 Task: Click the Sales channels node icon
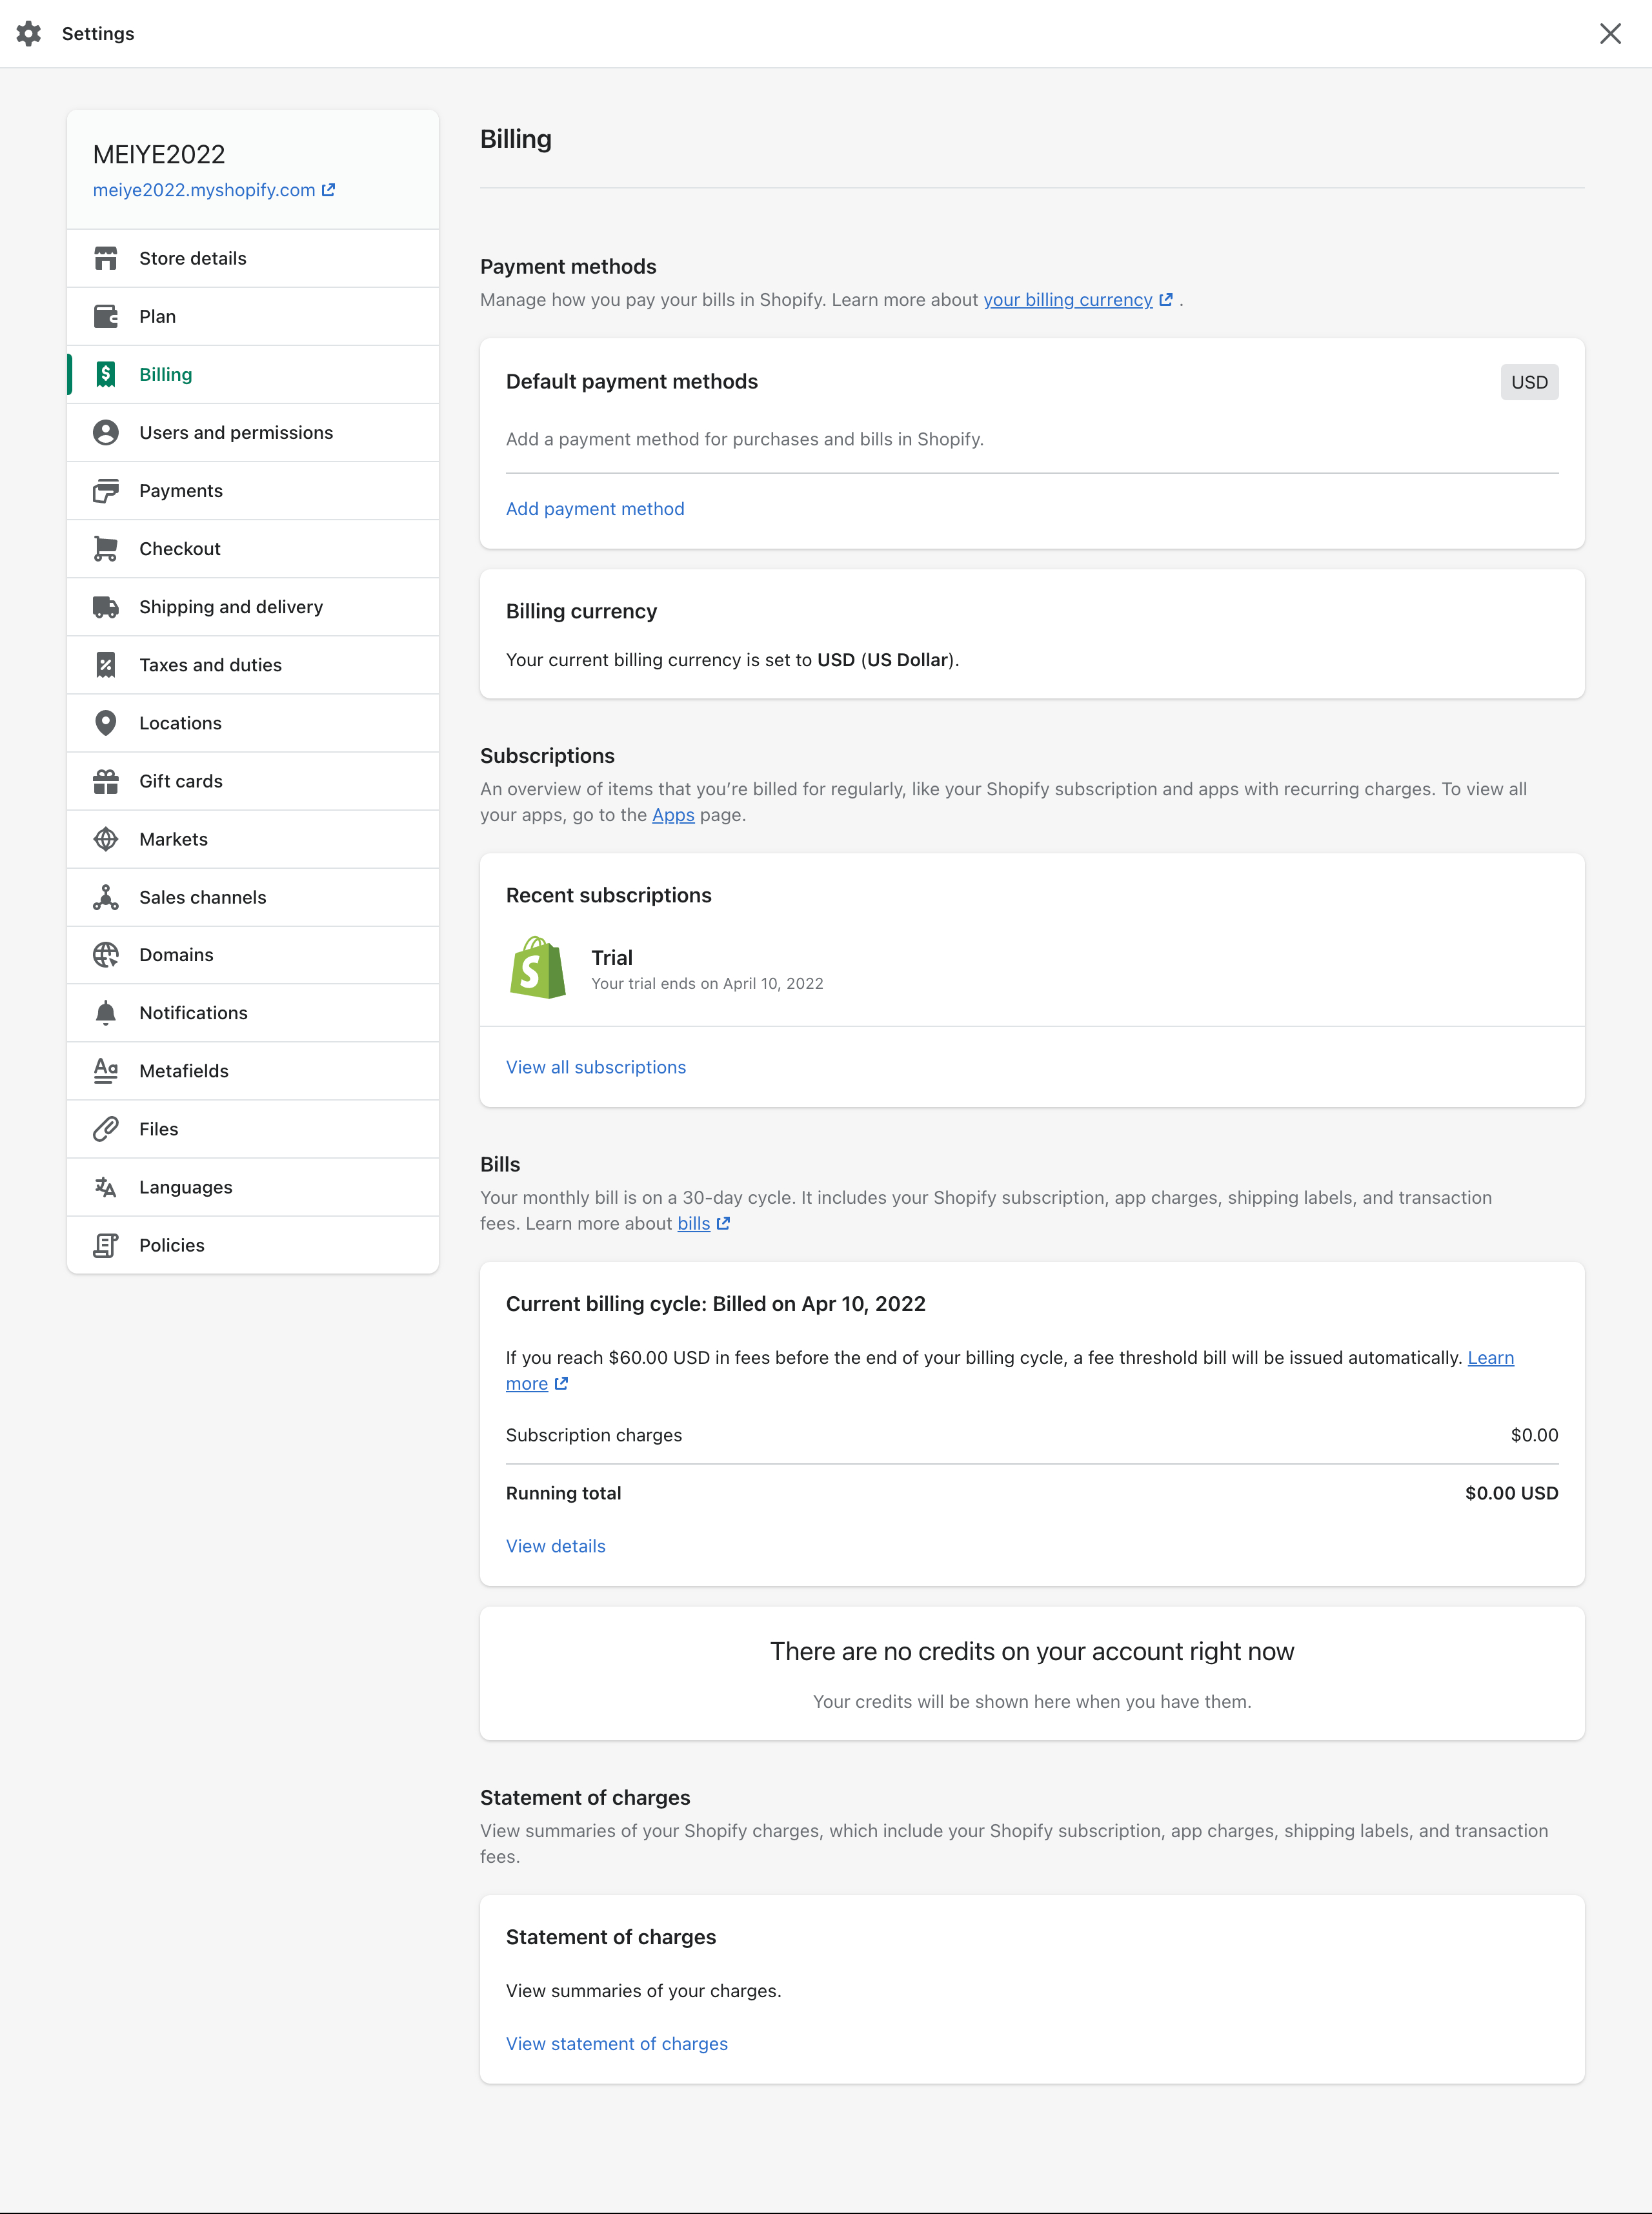(x=106, y=896)
